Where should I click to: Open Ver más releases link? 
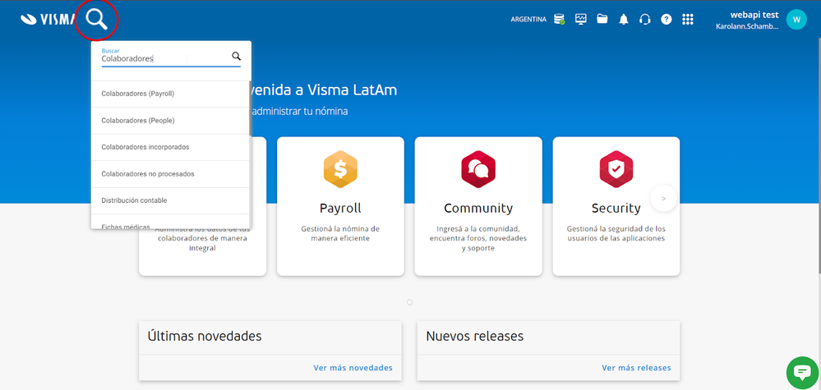636,368
